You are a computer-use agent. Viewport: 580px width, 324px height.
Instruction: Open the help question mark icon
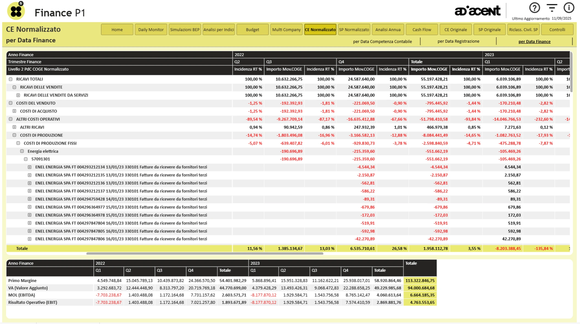click(534, 8)
